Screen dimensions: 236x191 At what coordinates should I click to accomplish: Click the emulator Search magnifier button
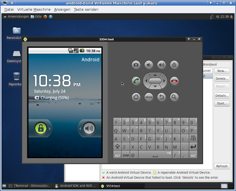(x=174, y=97)
